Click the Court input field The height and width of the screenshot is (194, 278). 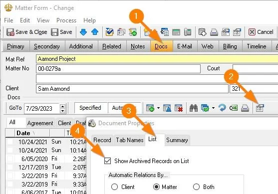point(256,68)
